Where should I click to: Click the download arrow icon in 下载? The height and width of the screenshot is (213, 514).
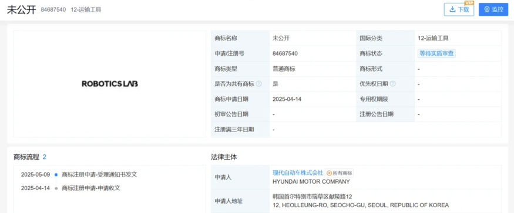(x=453, y=9)
